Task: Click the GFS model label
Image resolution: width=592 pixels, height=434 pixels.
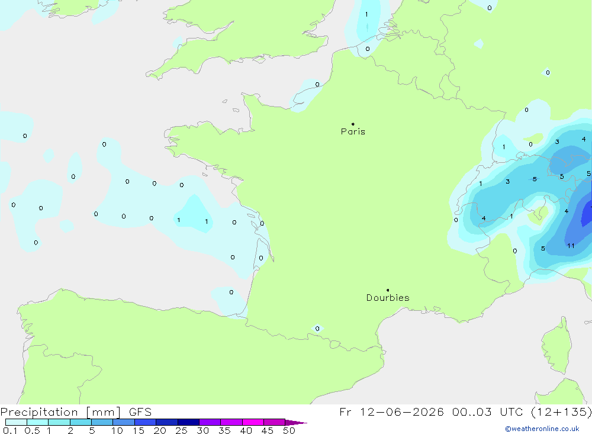Action: [140, 412]
